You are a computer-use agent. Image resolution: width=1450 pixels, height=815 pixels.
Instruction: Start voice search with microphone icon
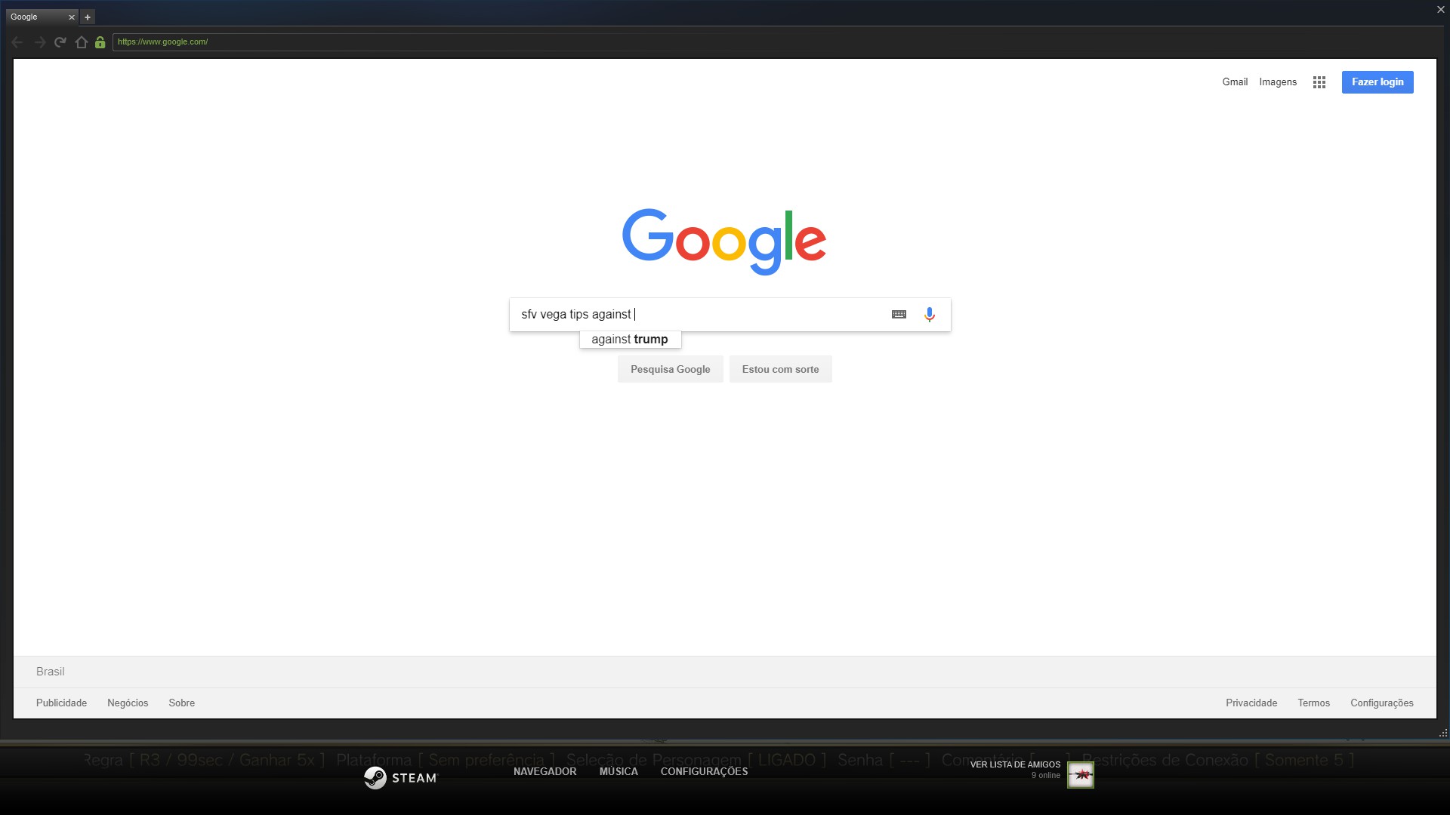930,315
